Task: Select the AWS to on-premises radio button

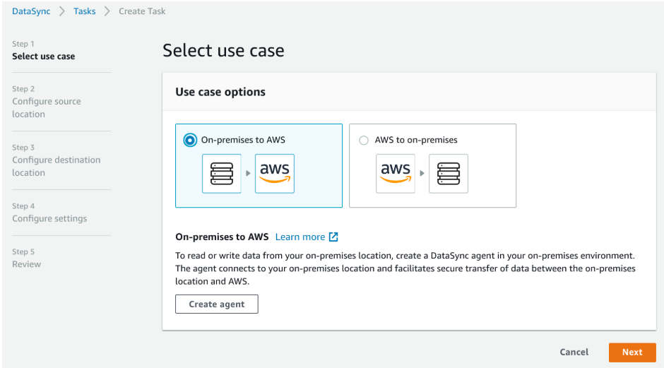Action: coord(364,140)
